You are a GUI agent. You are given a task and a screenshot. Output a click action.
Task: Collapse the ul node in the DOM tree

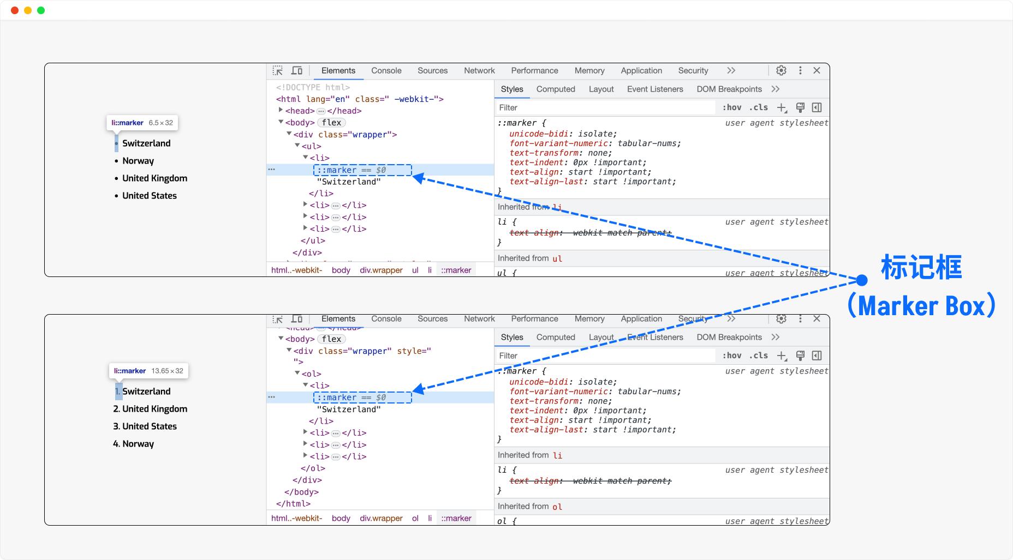tap(297, 146)
